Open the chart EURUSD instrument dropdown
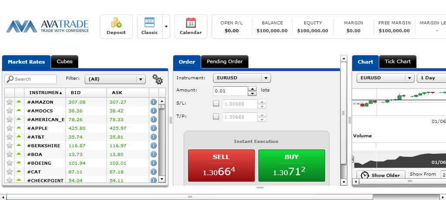The width and height of the screenshot is (446, 200). [385, 78]
